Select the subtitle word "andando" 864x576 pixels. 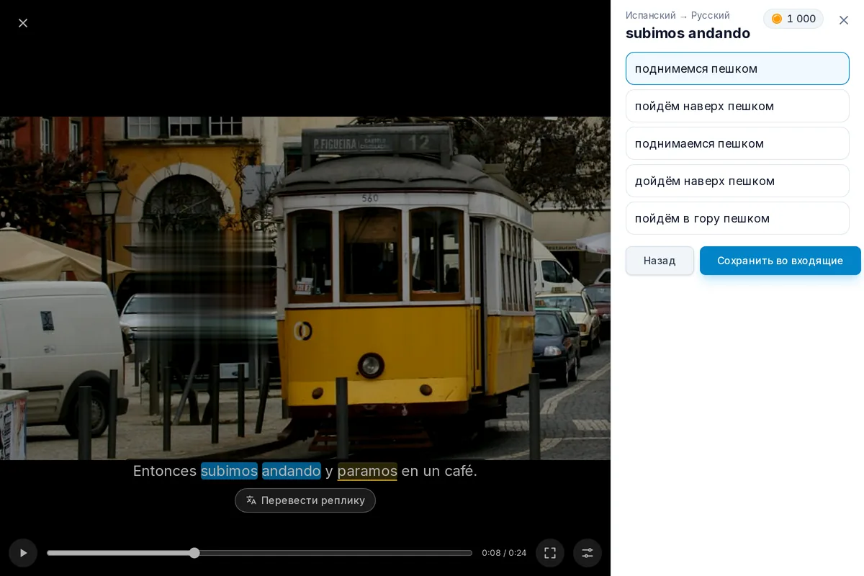coord(292,471)
